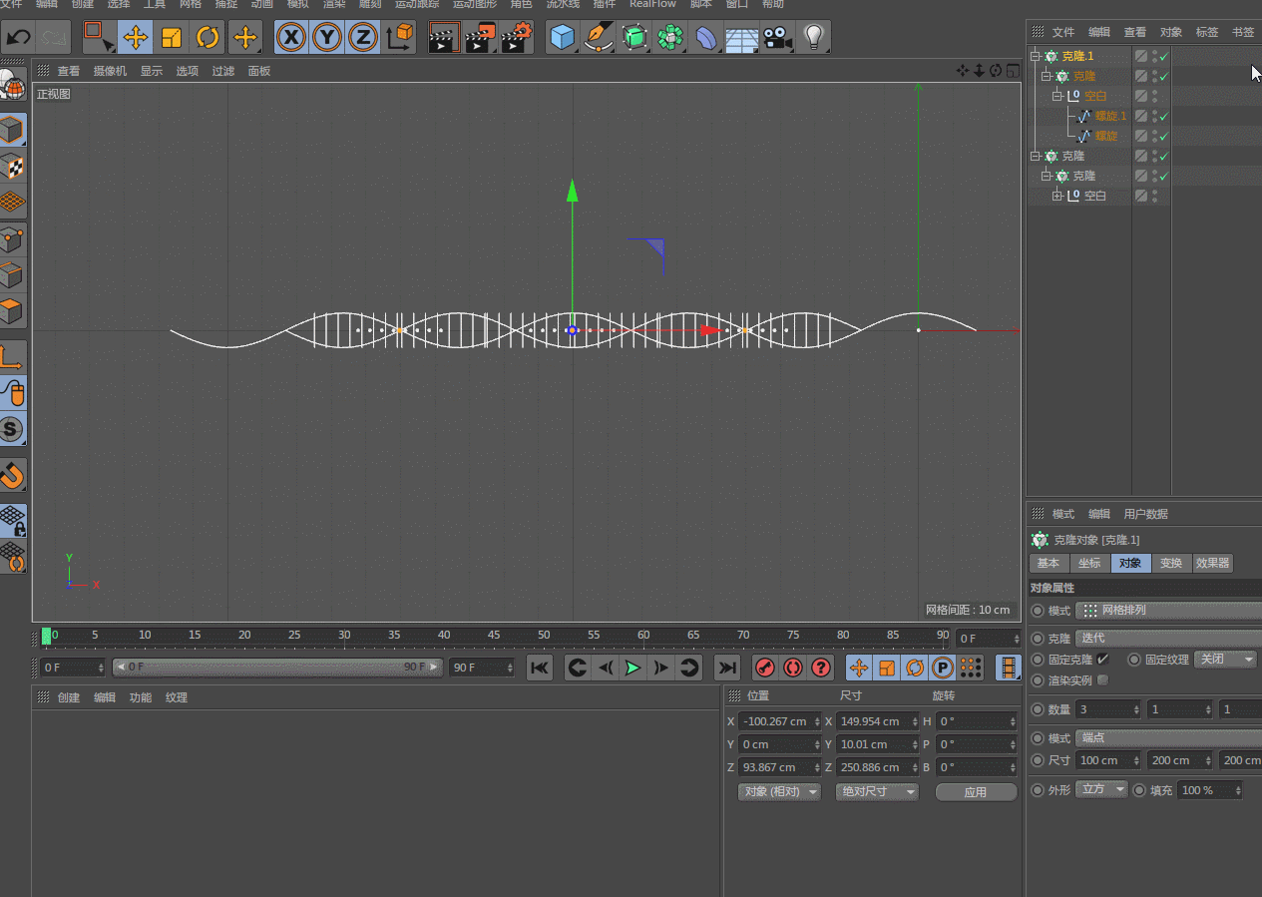Collapse the 克隆.1 tree node
Viewport: 1262px width, 897px height.
pos(1036,57)
